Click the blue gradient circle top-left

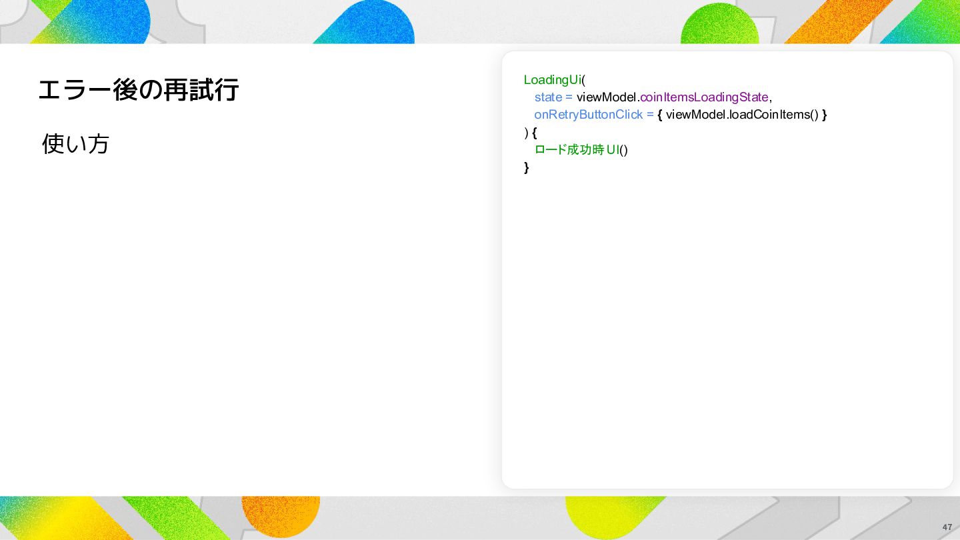[110, 21]
